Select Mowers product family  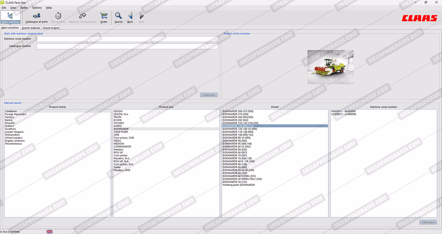(58, 123)
